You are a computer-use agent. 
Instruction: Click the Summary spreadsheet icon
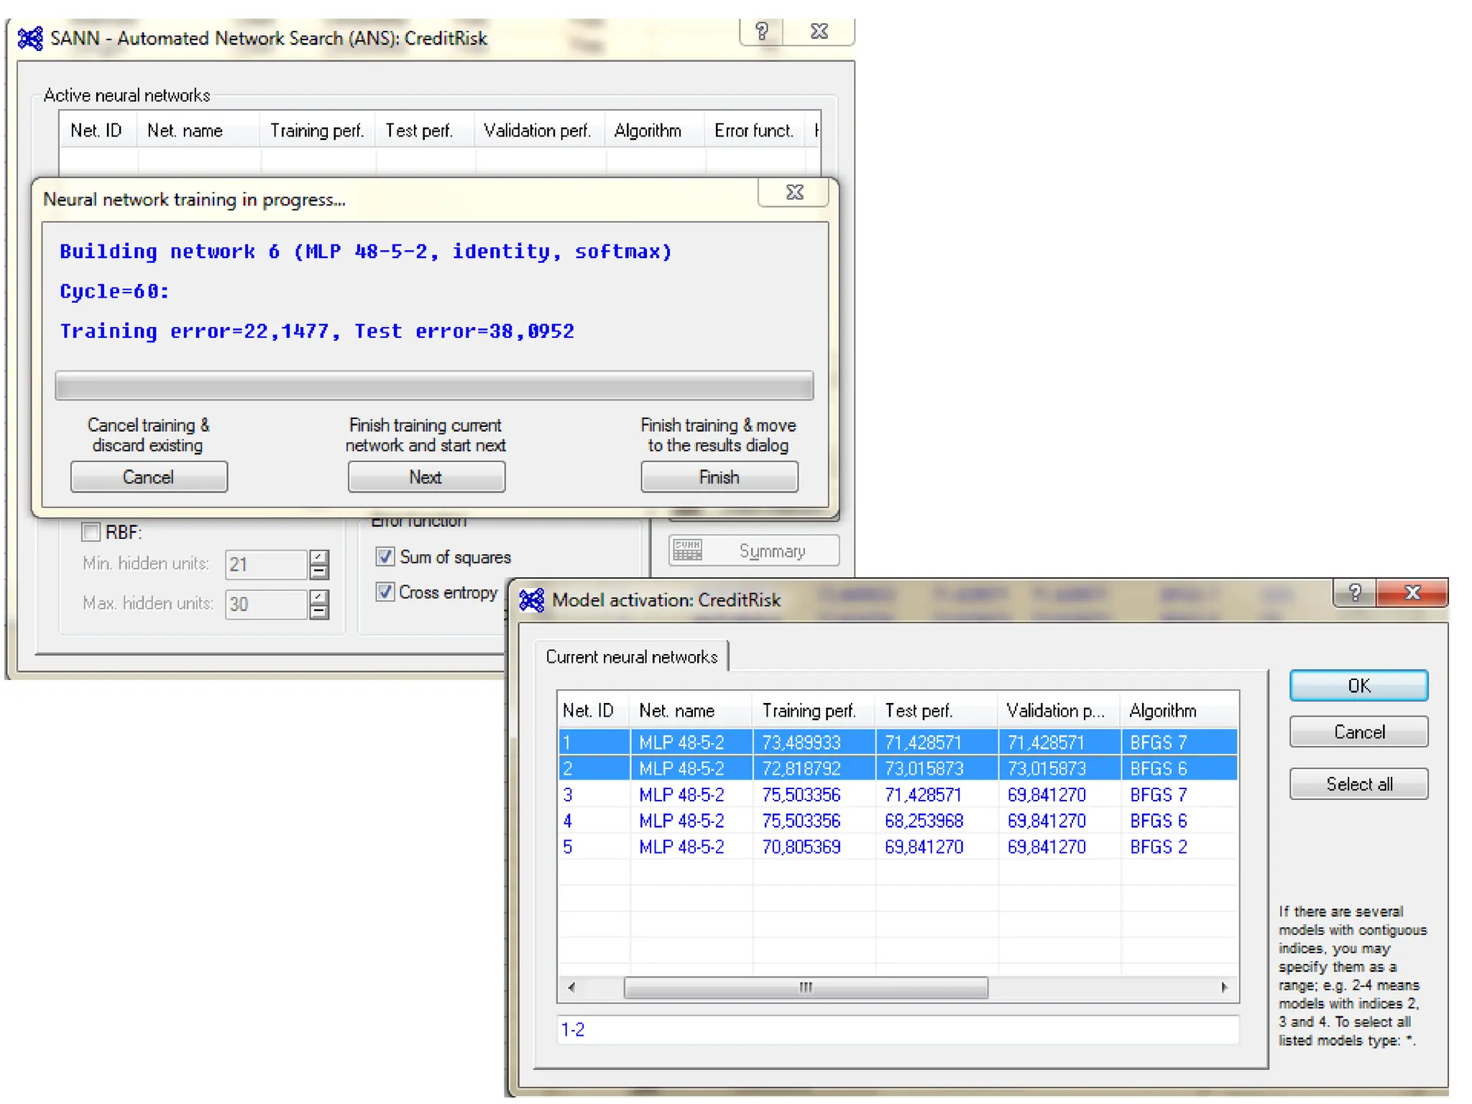[688, 551]
